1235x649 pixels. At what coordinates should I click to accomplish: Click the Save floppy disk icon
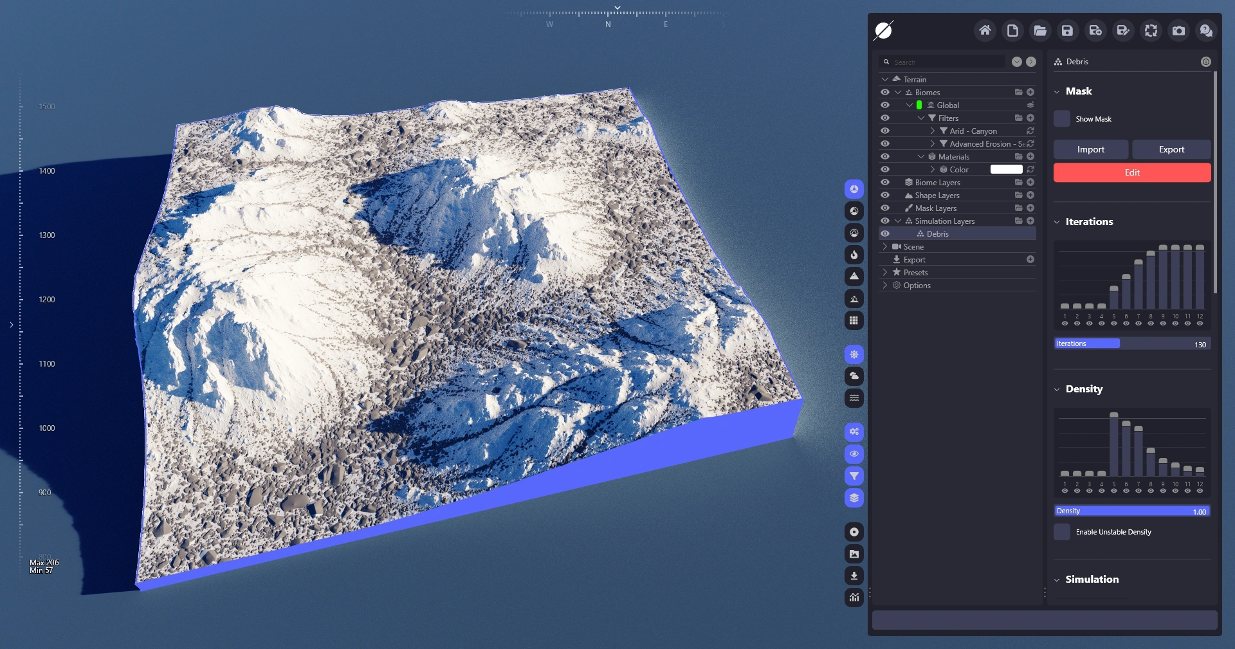coord(1067,30)
